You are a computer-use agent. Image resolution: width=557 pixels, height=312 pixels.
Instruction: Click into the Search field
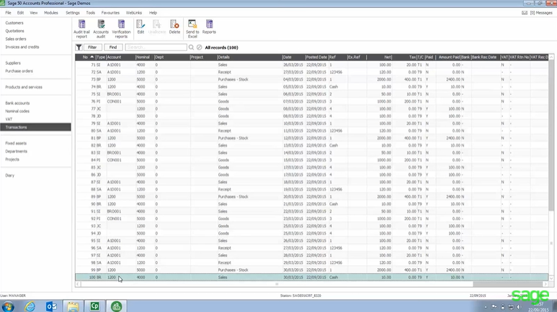(156, 47)
